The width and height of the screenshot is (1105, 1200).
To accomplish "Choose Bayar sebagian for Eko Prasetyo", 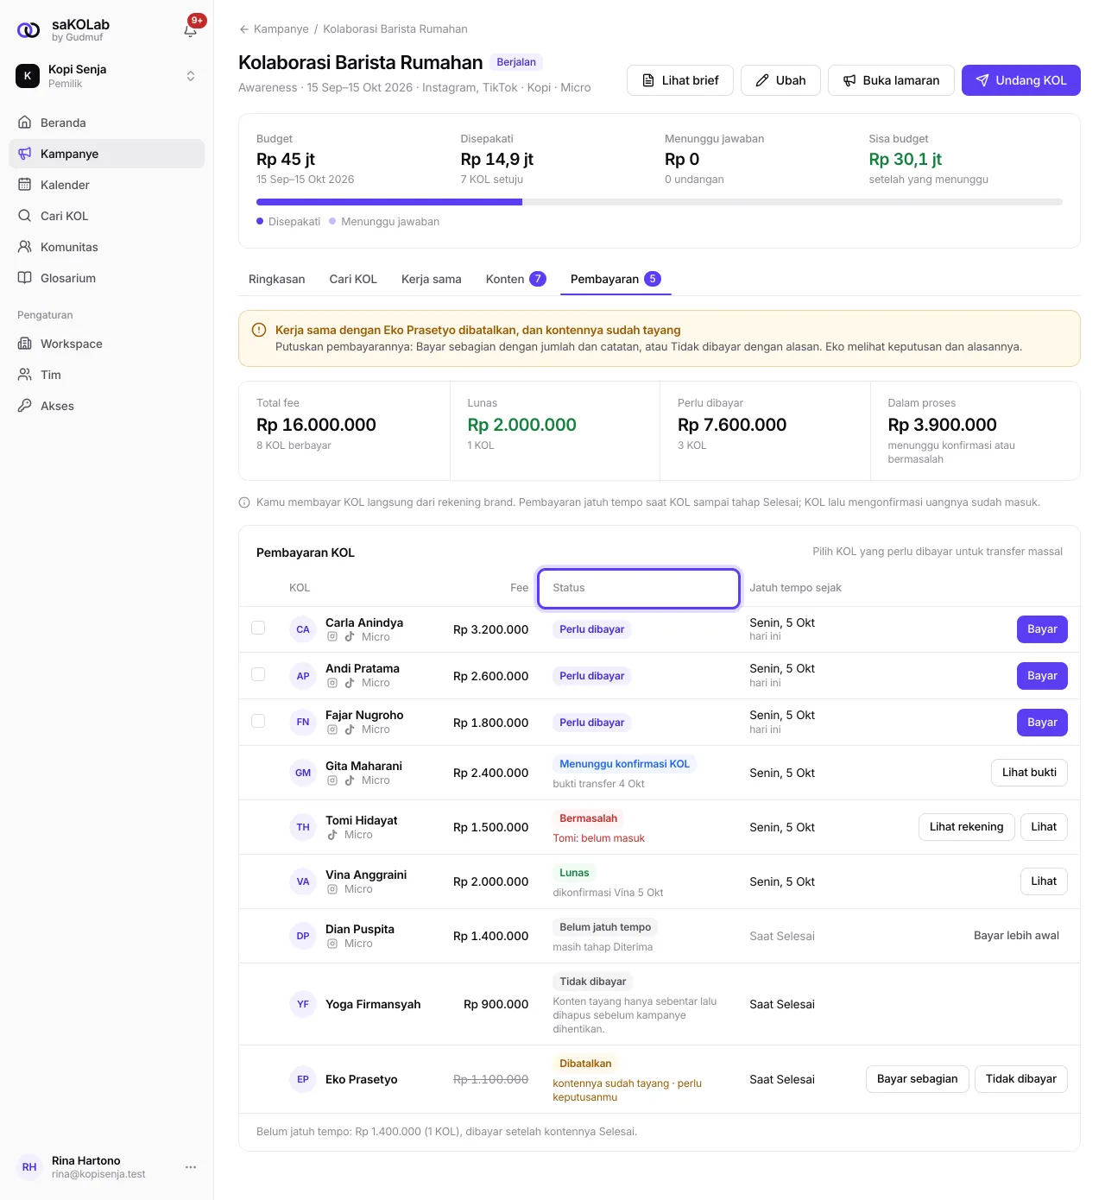I will pyautogui.click(x=918, y=1079).
